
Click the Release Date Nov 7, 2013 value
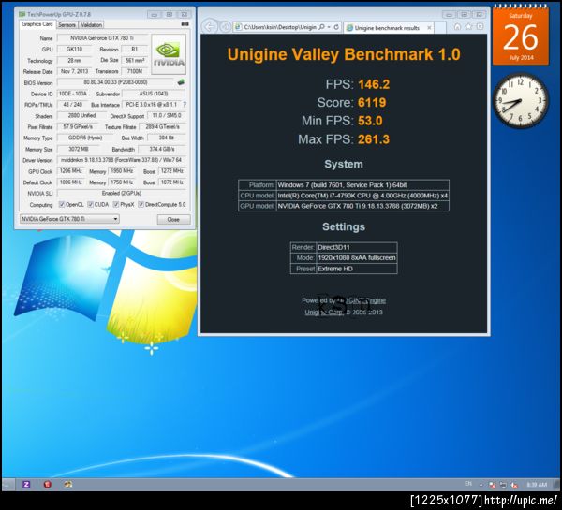click(74, 71)
